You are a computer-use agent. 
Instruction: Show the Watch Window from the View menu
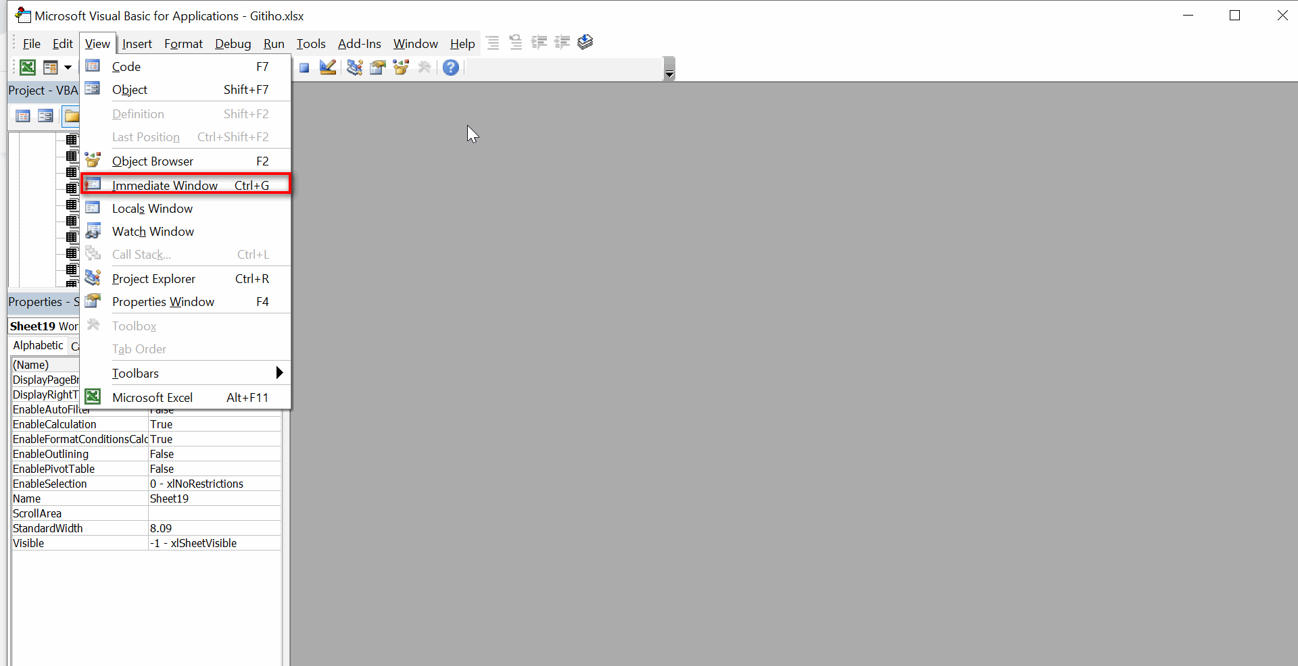[186, 232]
